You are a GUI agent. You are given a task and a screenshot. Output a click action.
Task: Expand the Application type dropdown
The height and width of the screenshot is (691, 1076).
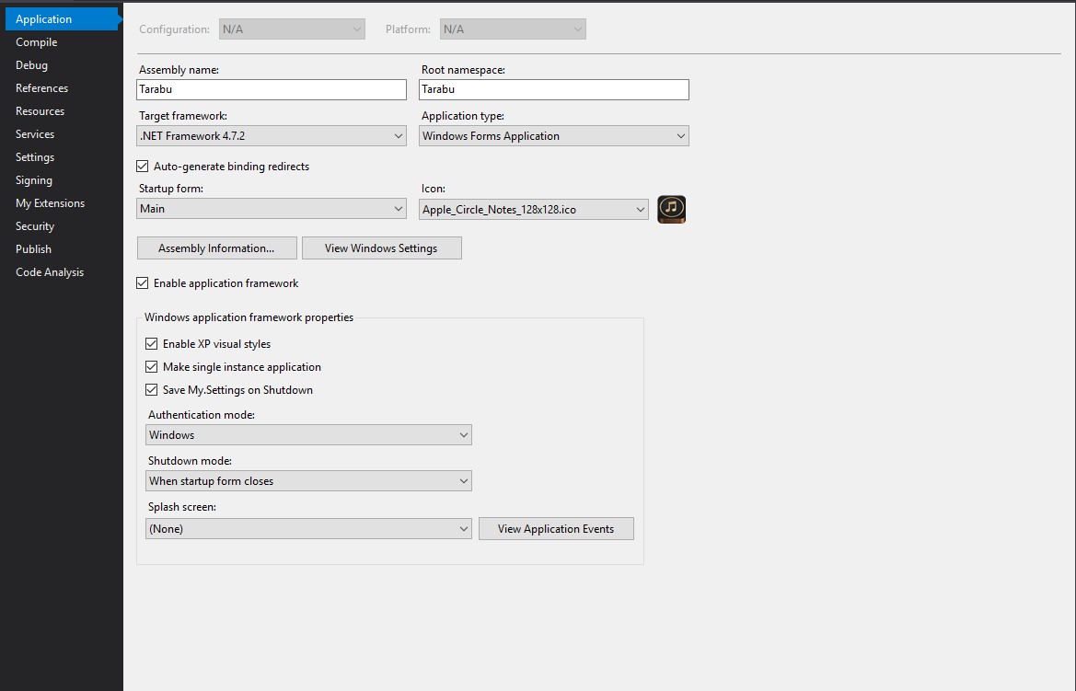pyautogui.click(x=553, y=136)
